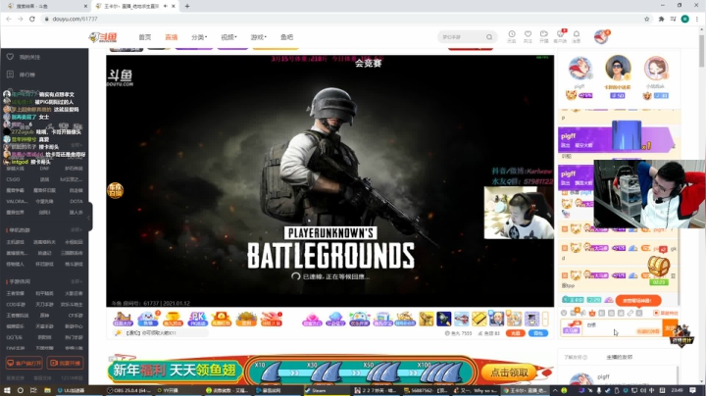The image size is (706, 396).
Task: Click the PUBG stream video area
Action: tap(330, 181)
